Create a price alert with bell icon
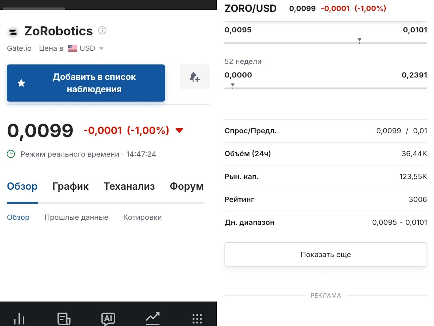This screenshot has width=434, height=326. (194, 77)
